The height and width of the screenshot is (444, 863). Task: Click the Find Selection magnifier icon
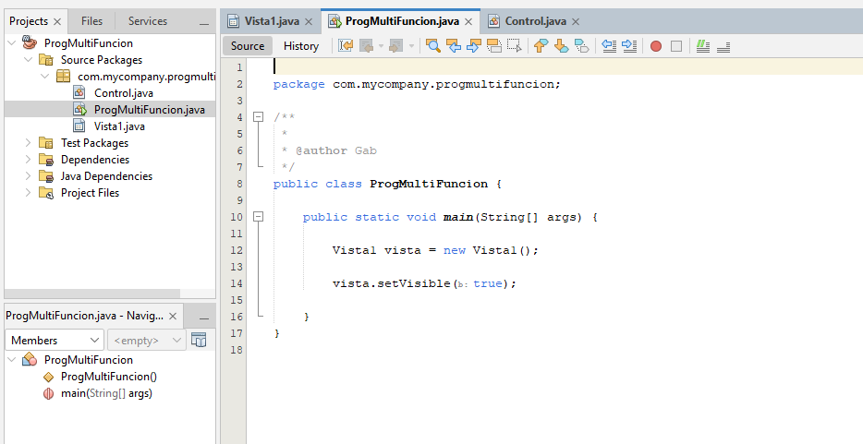click(x=433, y=46)
